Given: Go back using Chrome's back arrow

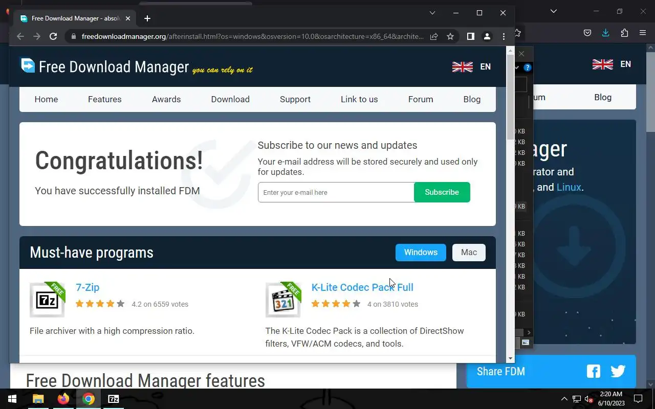Looking at the screenshot, I should pyautogui.click(x=20, y=36).
